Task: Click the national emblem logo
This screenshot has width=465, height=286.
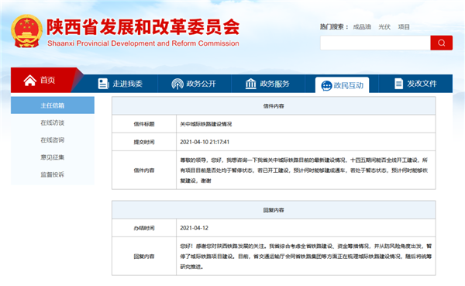Action: pos(26,31)
